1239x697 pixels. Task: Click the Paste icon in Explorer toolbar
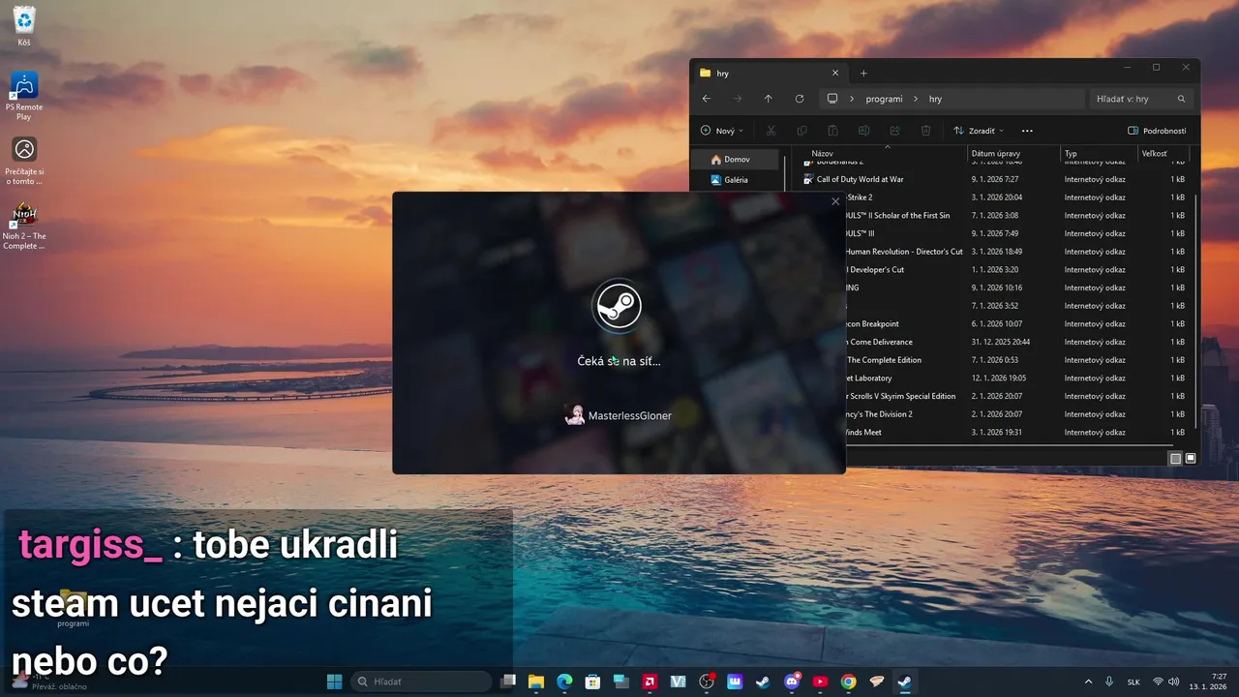point(832,131)
